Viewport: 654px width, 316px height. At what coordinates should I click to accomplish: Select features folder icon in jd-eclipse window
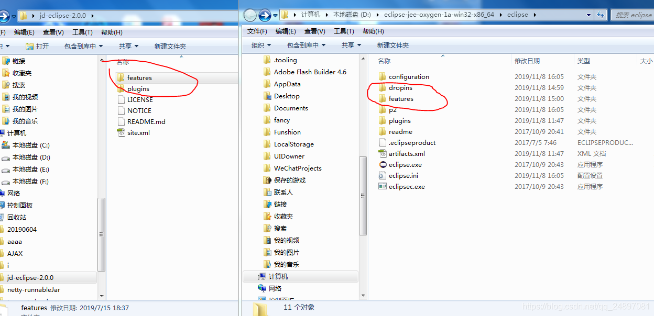pyautogui.click(x=121, y=78)
